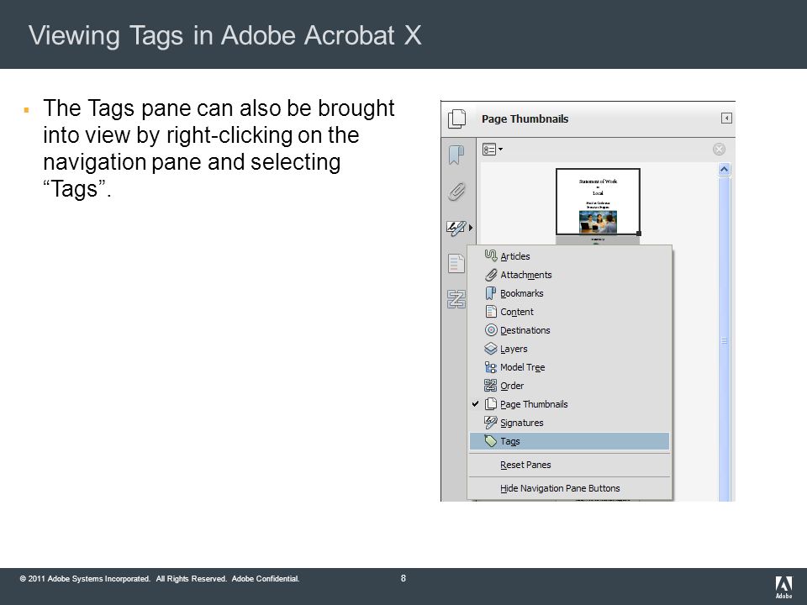Select the Statement of Work page thumbnail
The image size is (807, 605).
pos(598,202)
